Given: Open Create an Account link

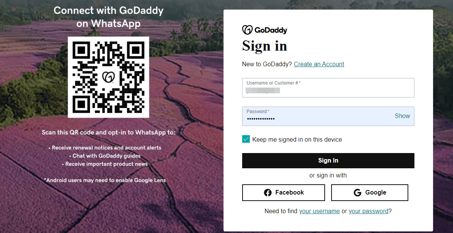Looking at the screenshot, I should tap(319, 64).
